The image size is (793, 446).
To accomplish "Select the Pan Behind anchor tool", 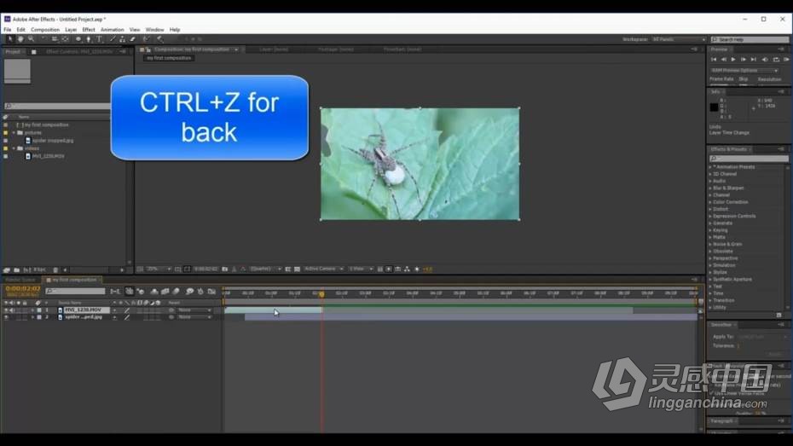I will [x=66, y=39].
